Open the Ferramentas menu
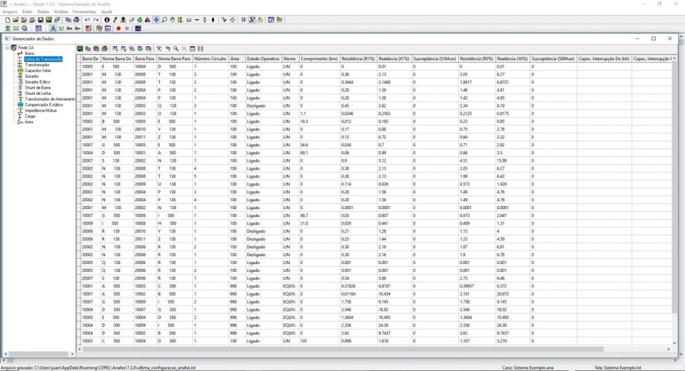The height and width of the screenshot is (371, 685). pyautogui.click(x=84, y=12)
